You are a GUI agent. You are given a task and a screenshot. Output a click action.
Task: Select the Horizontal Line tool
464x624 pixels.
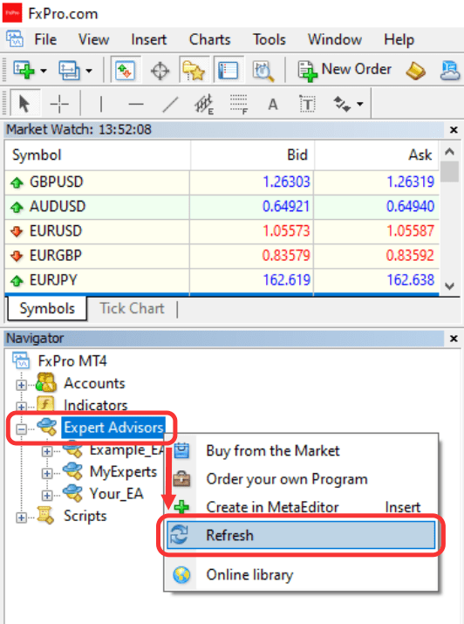[x=136, y=105]
